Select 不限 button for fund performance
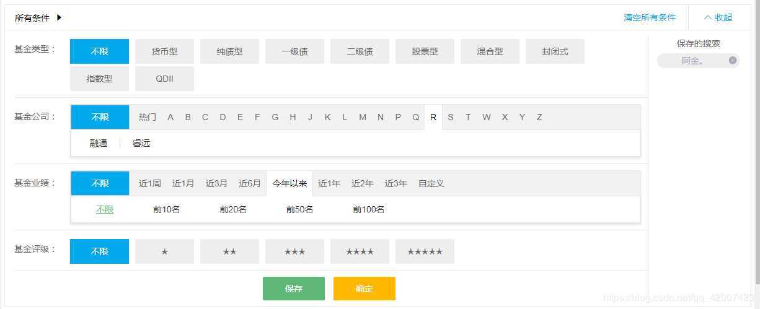760x309 pixels. 100,183
